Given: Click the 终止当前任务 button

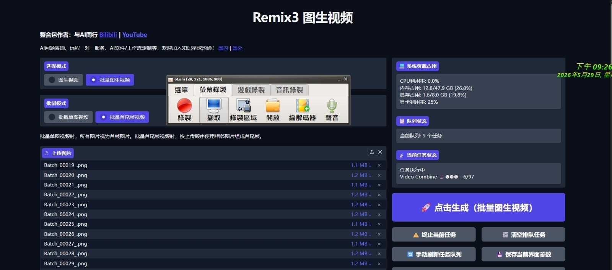Looking at the screenshot, I should [434, 235].
